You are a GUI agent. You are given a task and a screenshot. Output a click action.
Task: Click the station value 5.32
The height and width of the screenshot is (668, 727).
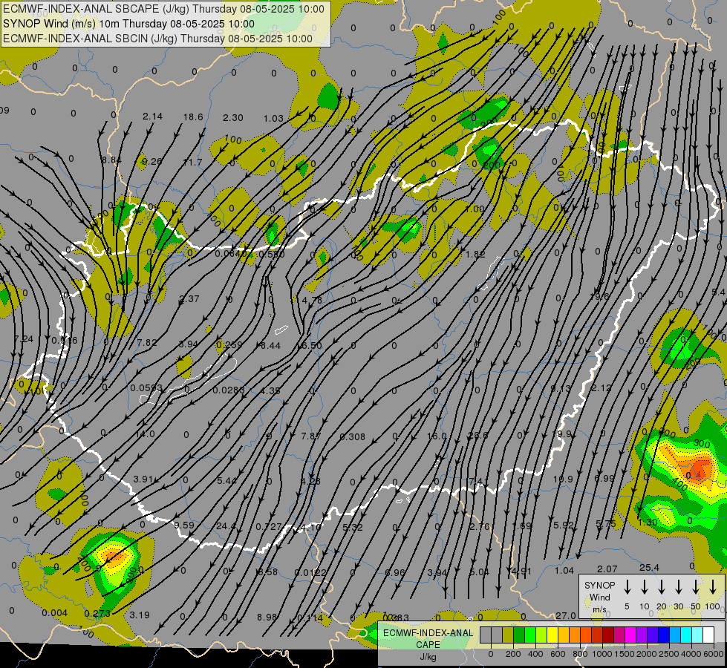tap(353, 527)
